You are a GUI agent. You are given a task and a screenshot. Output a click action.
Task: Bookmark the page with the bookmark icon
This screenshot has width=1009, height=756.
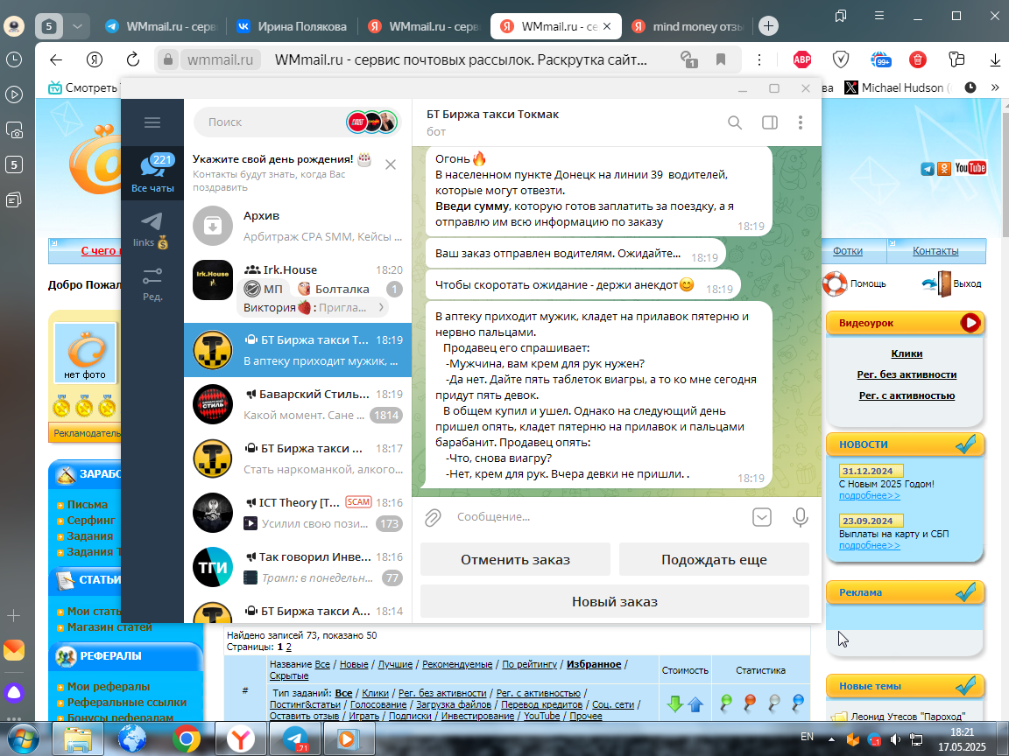click(x=721, y=59)
